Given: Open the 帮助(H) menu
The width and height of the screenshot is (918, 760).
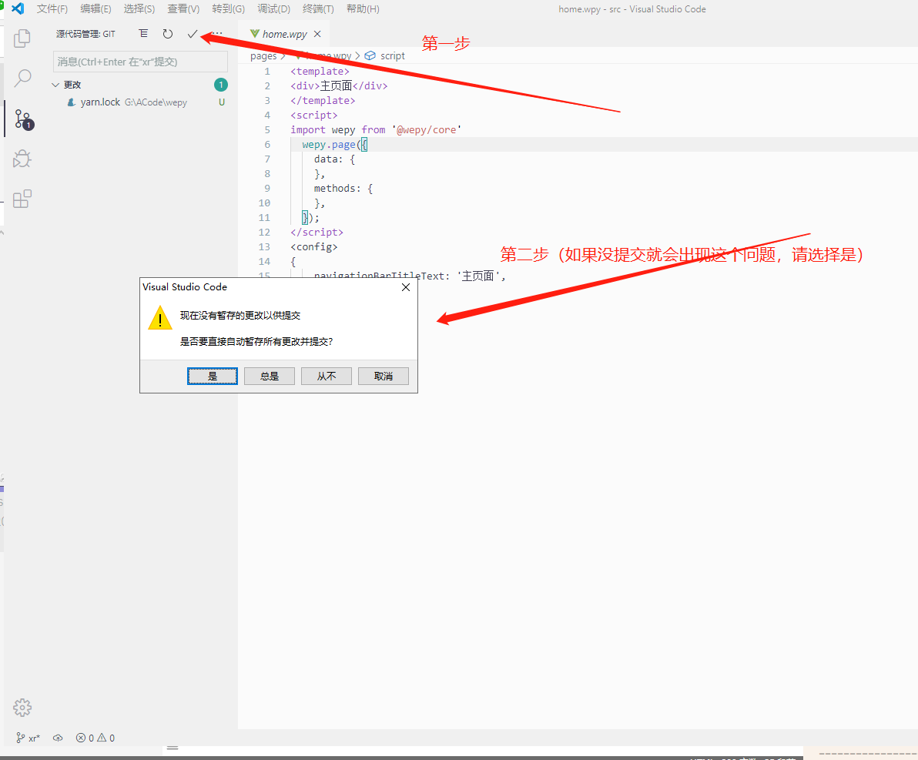Looking at the screenshot, I should tap(363, 8).
